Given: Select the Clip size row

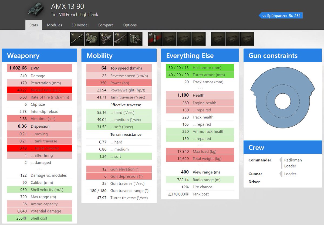Looking at the screenshot, I should tap(39, 104).
